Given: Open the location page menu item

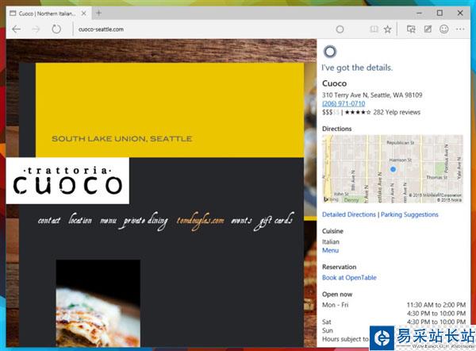Looking at the screenshot, I should point(80,219).
